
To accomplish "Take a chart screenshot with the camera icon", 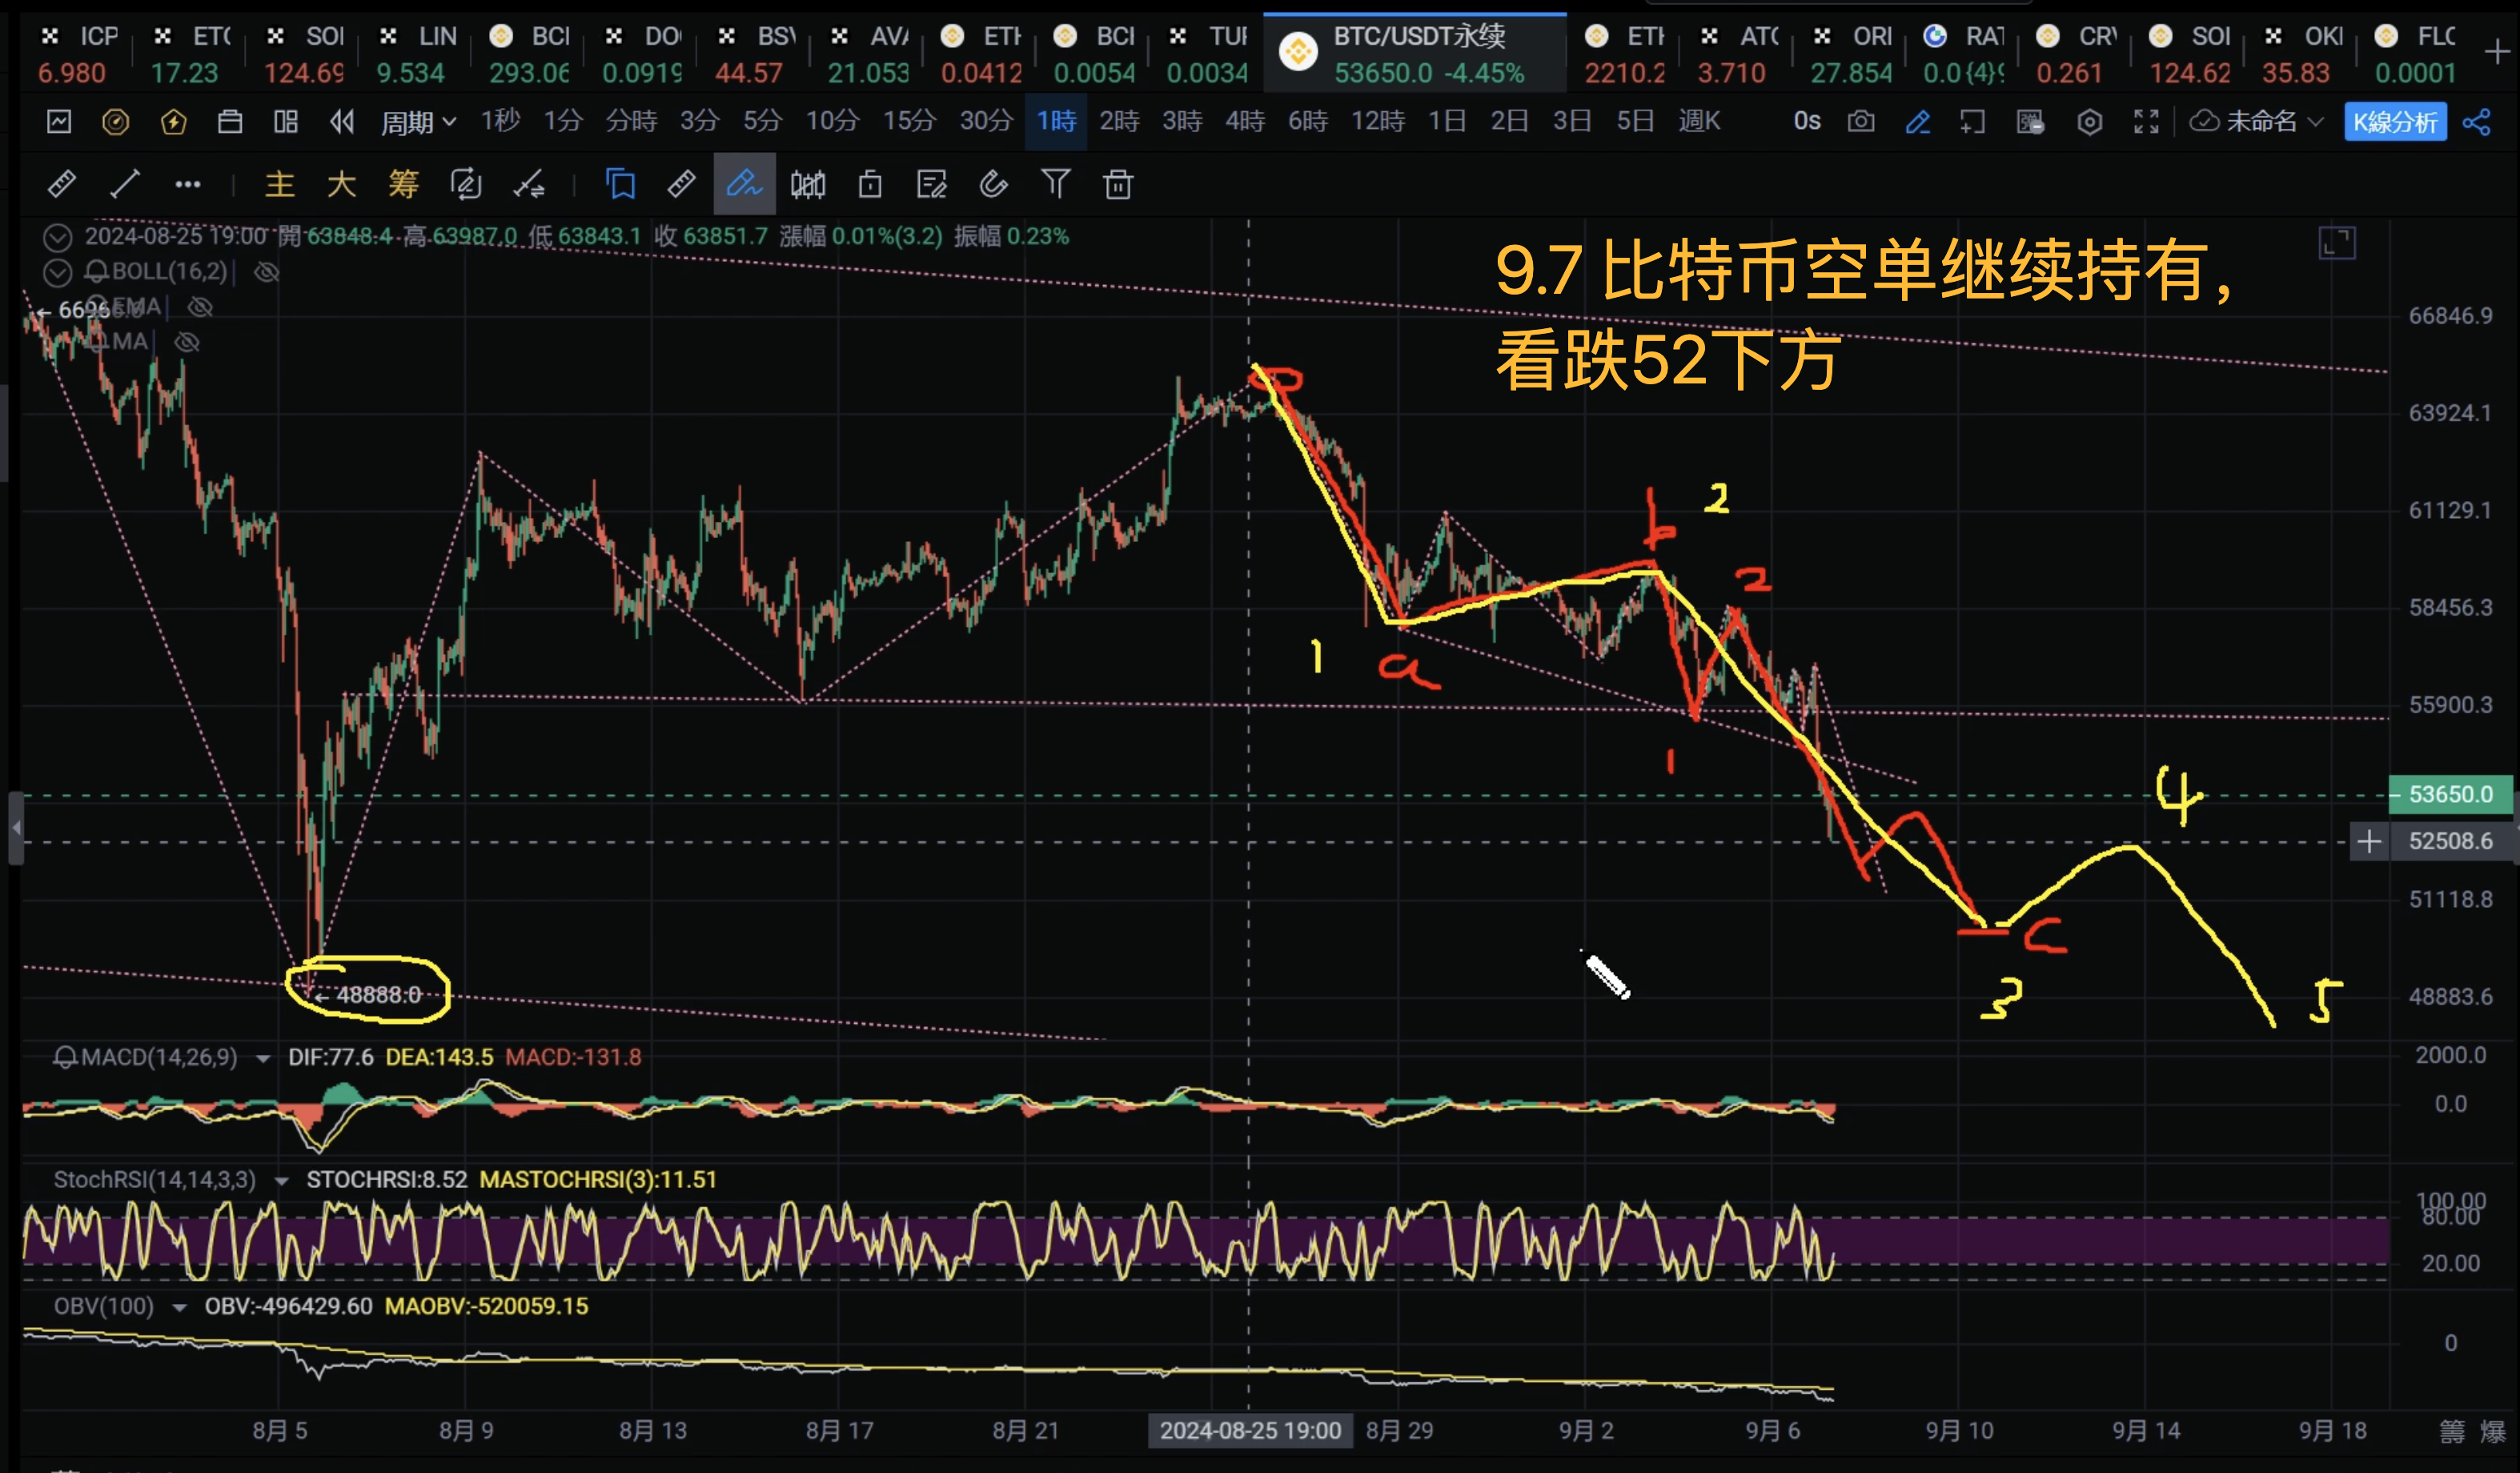I will click(1861, 121).
